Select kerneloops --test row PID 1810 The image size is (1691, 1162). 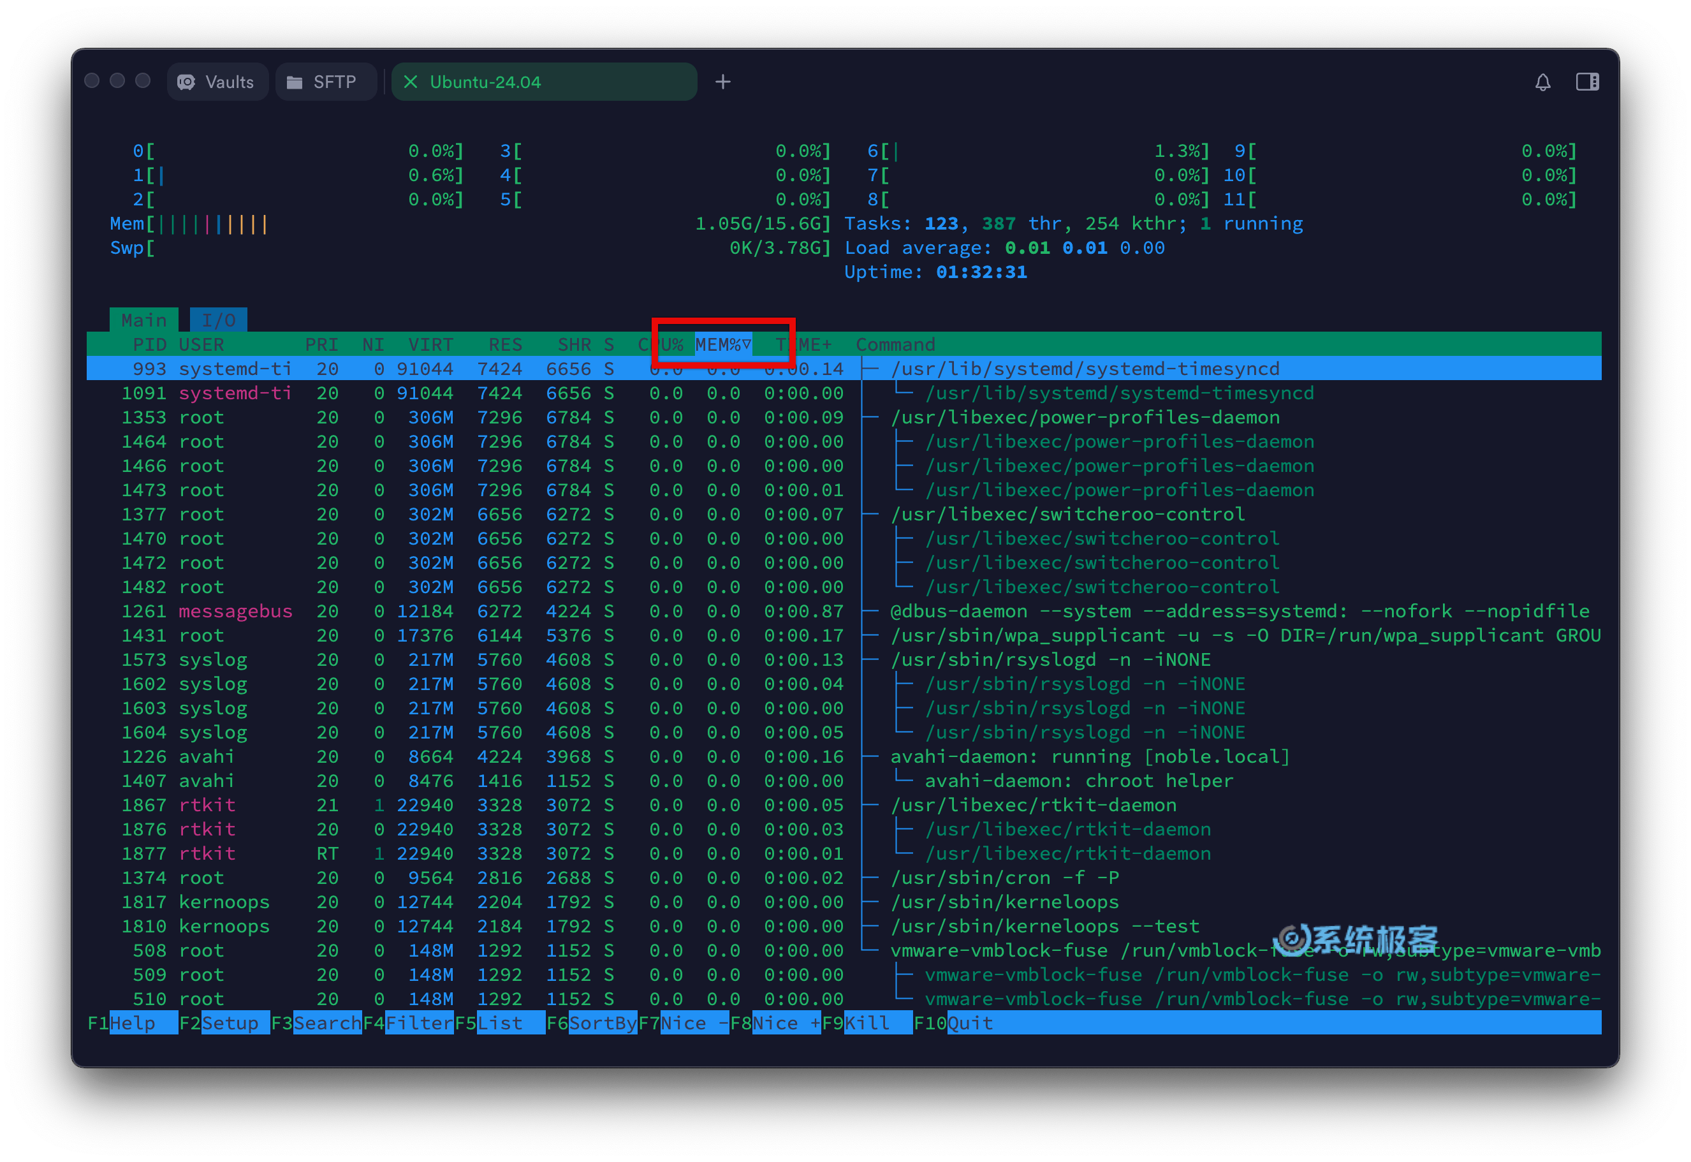[844, 926]
